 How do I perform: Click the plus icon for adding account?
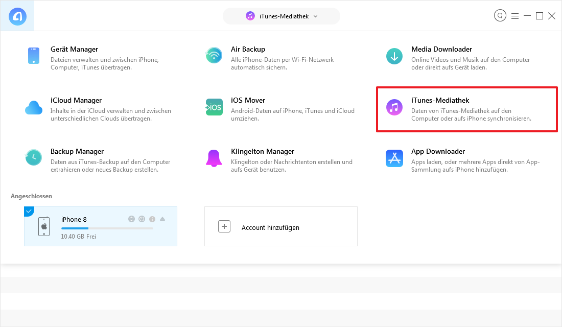click(224, 226)
